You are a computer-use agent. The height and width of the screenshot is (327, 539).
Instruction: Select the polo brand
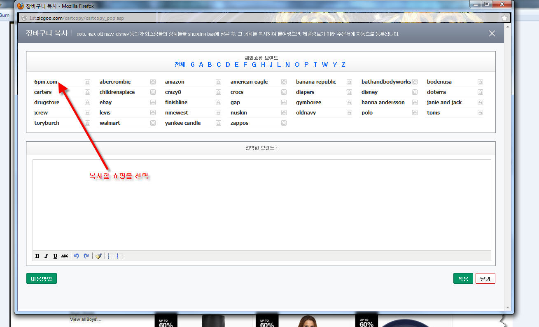[x=367, y=113]
